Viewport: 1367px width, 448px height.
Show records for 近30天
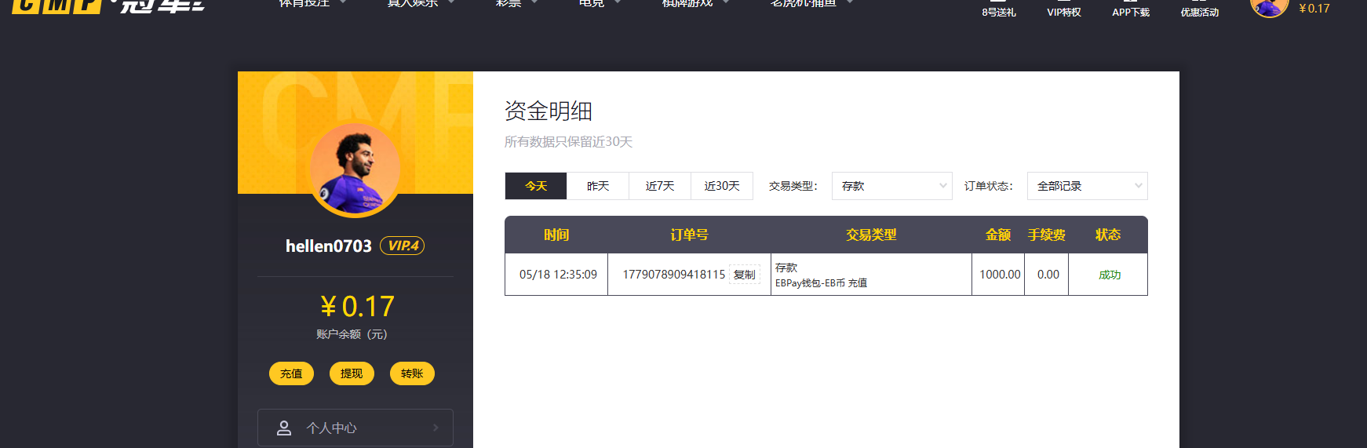tap(722, 186)
